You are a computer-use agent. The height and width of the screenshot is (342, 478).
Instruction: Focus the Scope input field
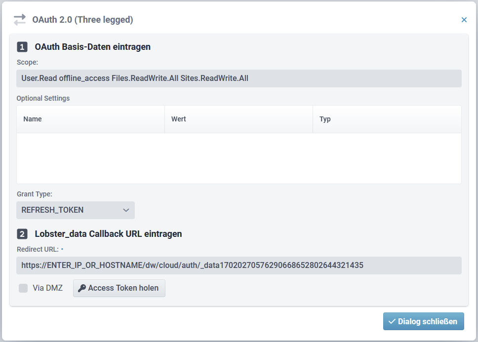(x=239, y=78)
